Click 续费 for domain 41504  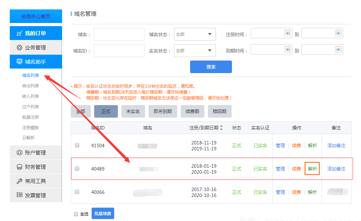pyautogui.click(x=296, y=145)
